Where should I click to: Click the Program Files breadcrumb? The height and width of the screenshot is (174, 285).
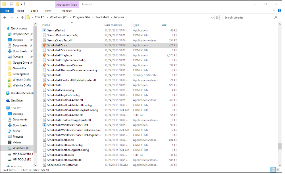(81, 17)
